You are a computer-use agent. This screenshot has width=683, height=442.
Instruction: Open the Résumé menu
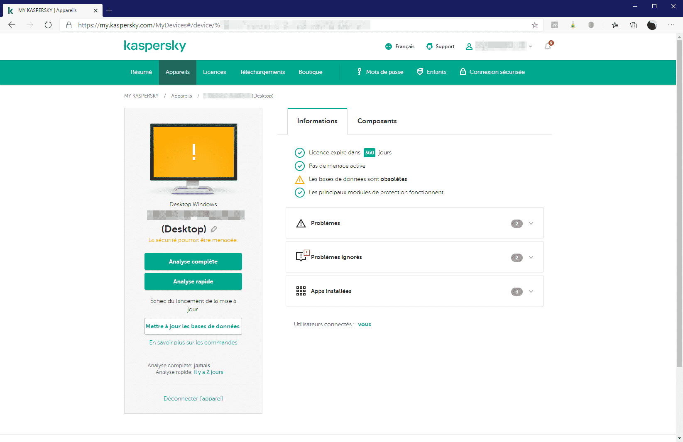[x=142, y=72]
